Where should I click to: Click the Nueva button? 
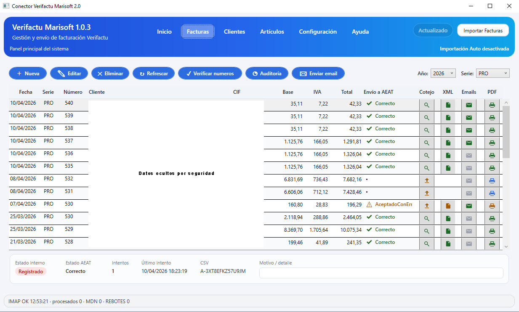click(x=28, y=73)
